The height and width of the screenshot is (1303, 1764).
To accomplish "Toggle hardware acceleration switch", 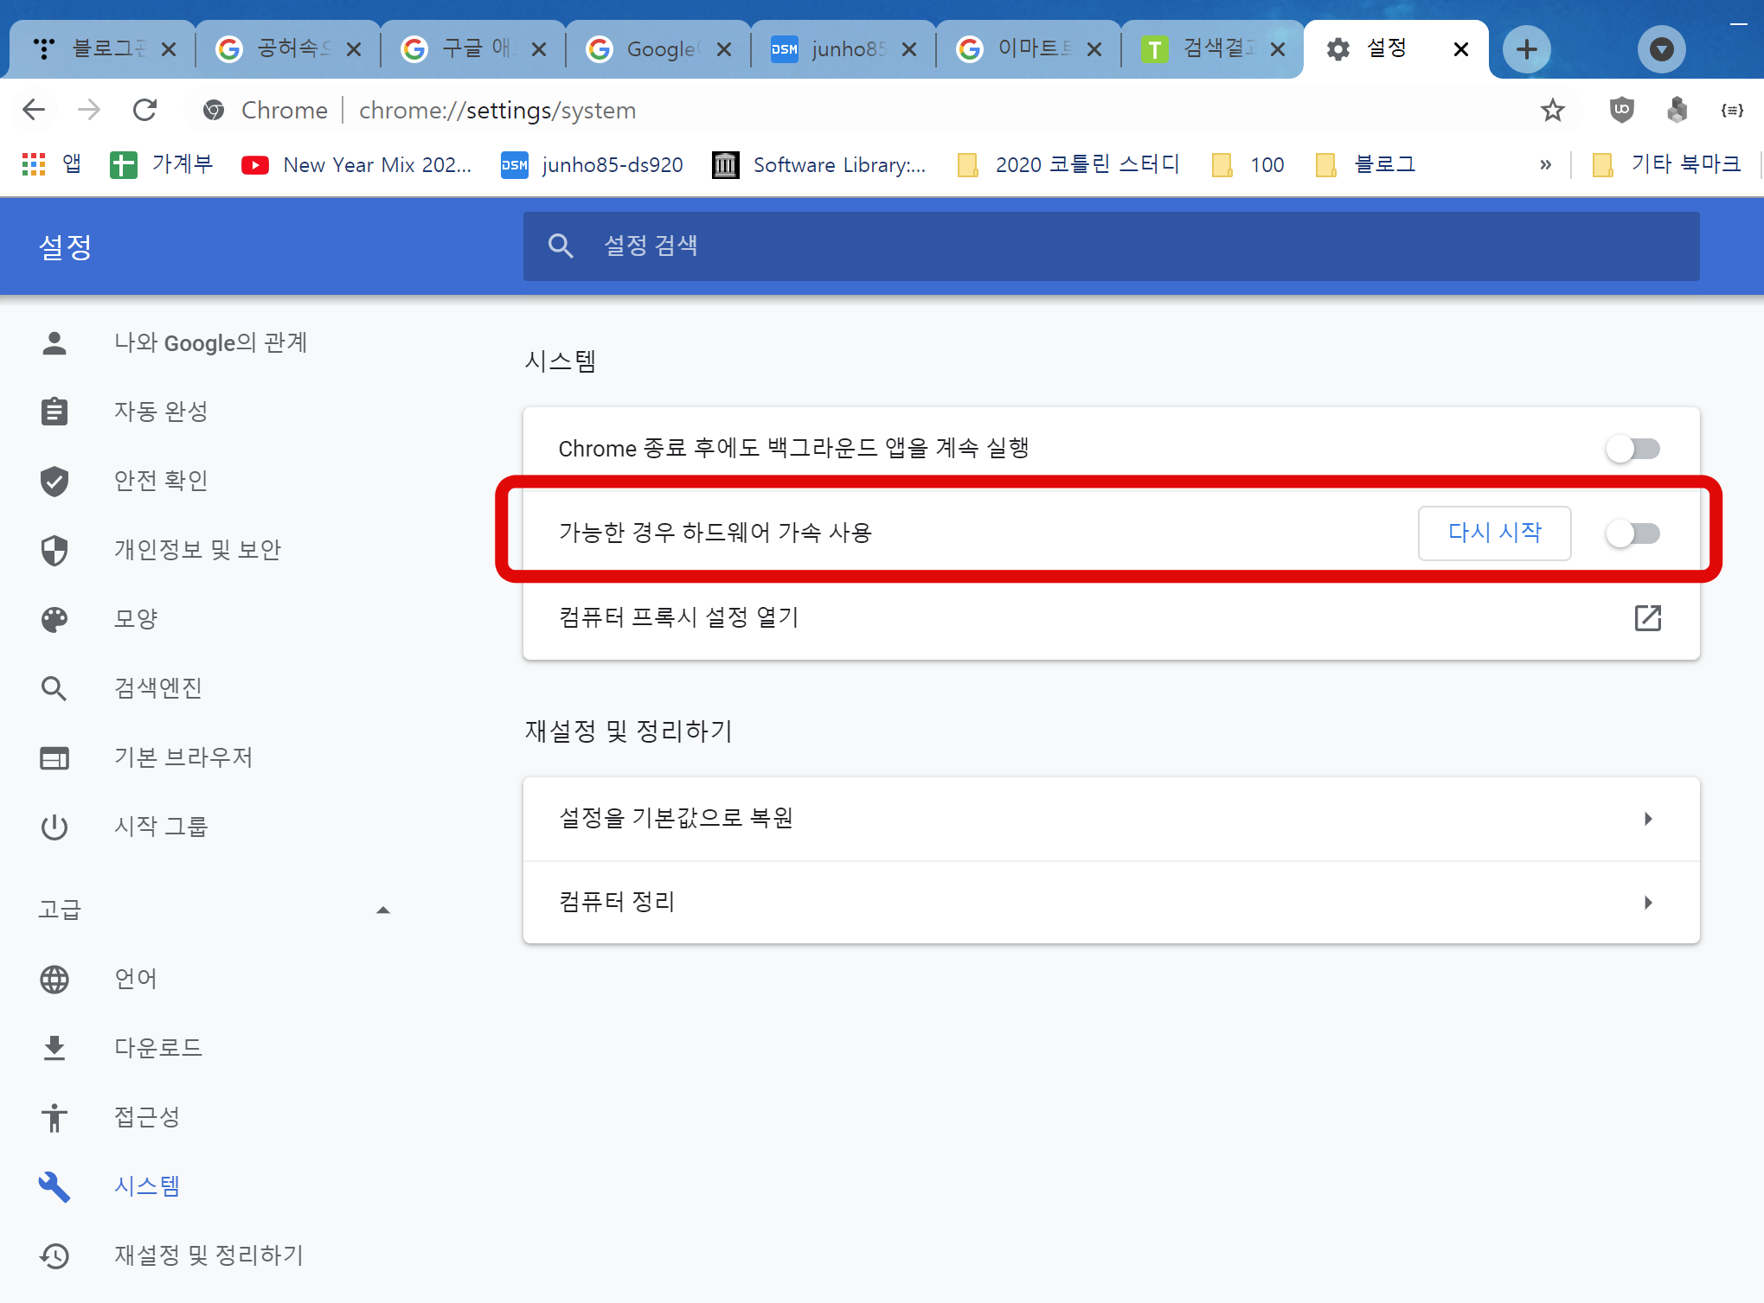I will [x=1633, y=533].
